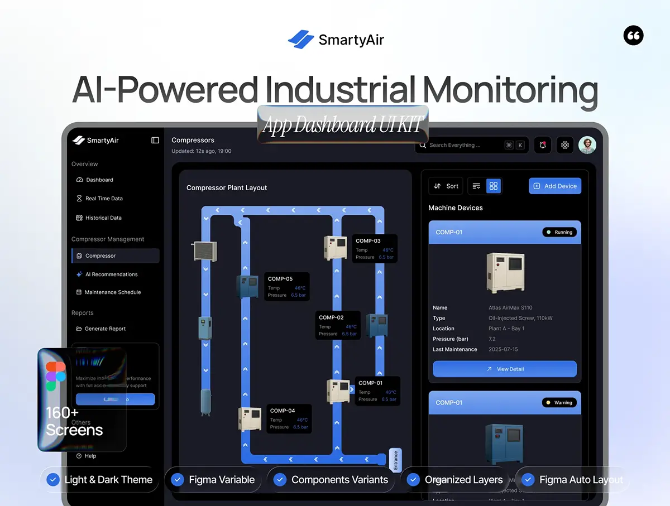Open notifications via the bell icon
Image resolution: width=670 pixels, height=506 pixels.
[x=542, y=145]
